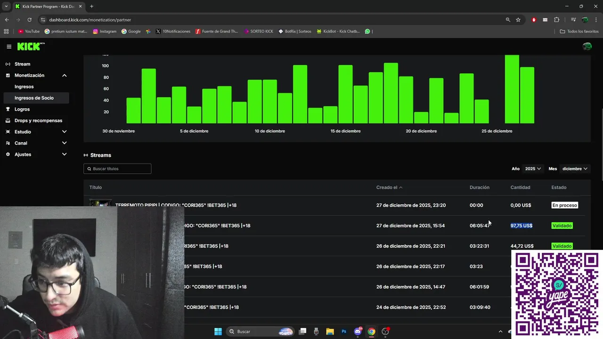Viewport: 603px width, 339px height.
Task: Go back in browser
Action: tap(7, 20)
